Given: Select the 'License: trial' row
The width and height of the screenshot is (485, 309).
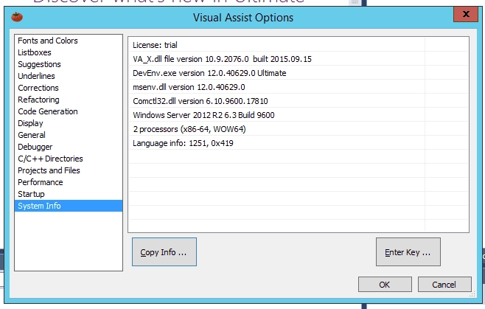Looking at the screenshot, I should point(299,45).
